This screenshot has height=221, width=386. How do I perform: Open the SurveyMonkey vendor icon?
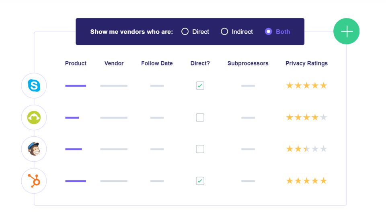pos(34,118)
